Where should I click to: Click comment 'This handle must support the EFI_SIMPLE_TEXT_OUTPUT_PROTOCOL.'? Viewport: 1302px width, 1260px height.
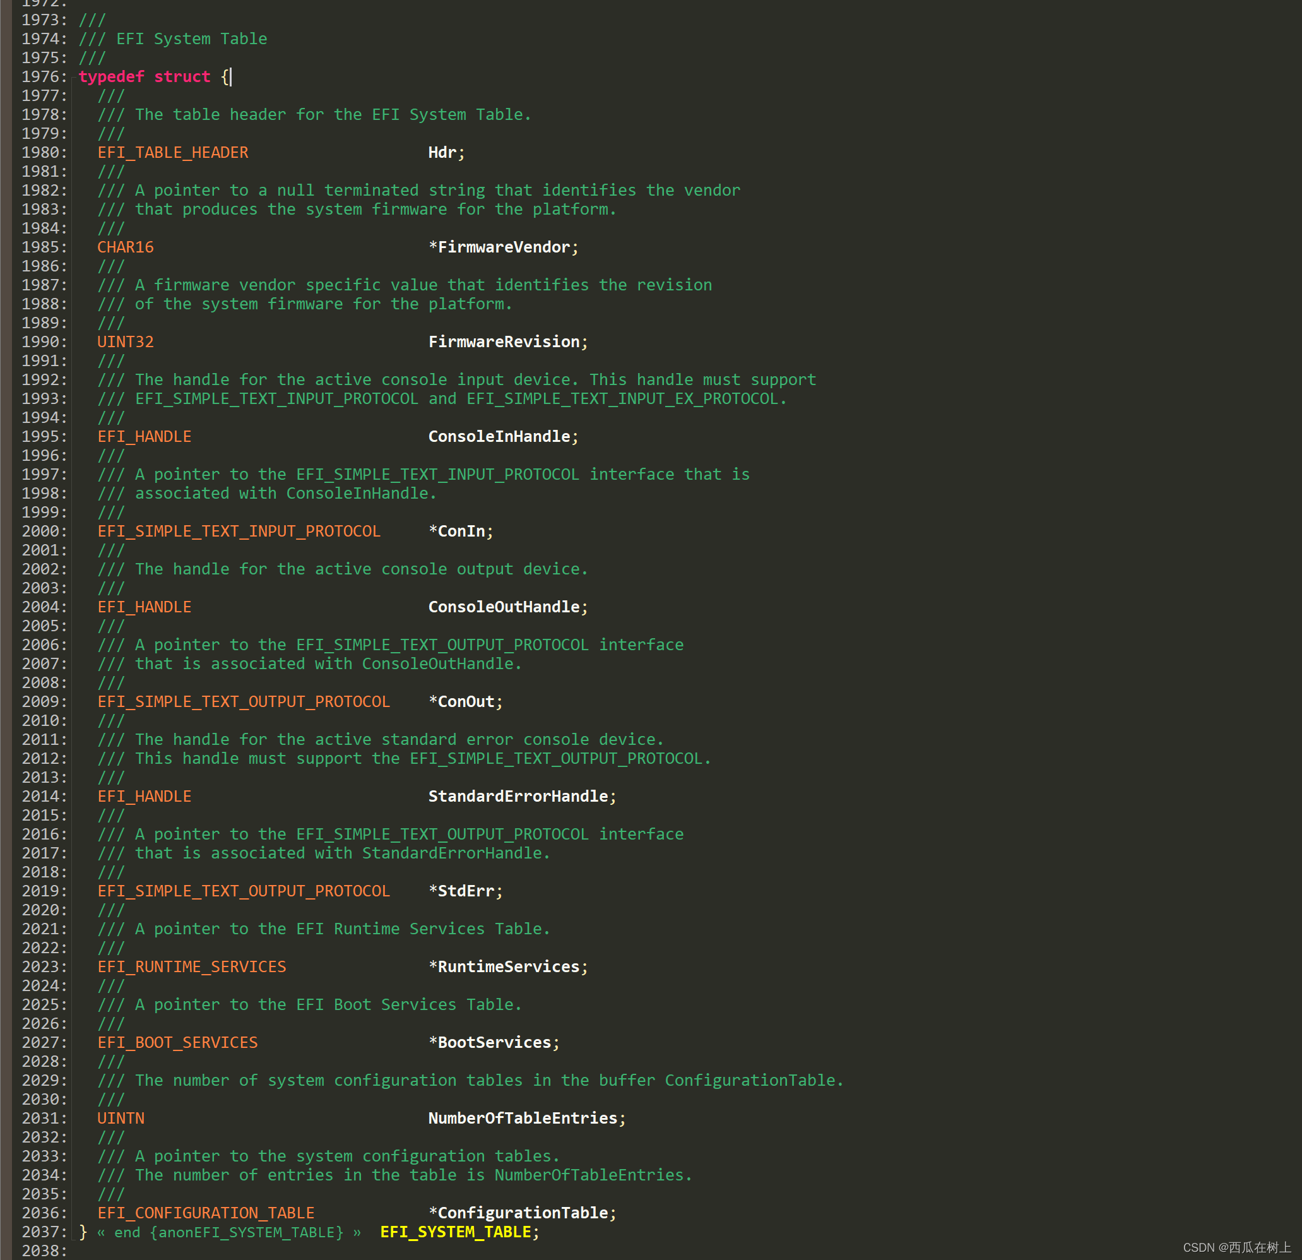[423, 759]
